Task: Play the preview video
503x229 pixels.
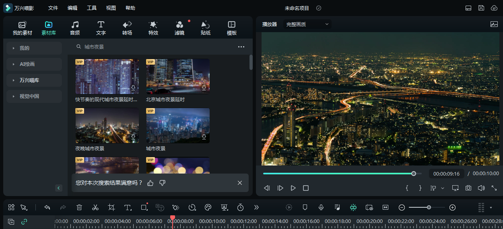Action: [x=293, y=188]
